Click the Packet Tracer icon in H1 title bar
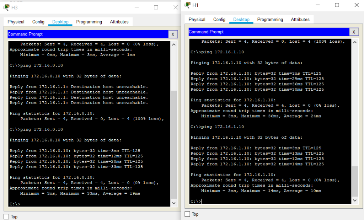364x220 pixels. (x=187, y=5)
